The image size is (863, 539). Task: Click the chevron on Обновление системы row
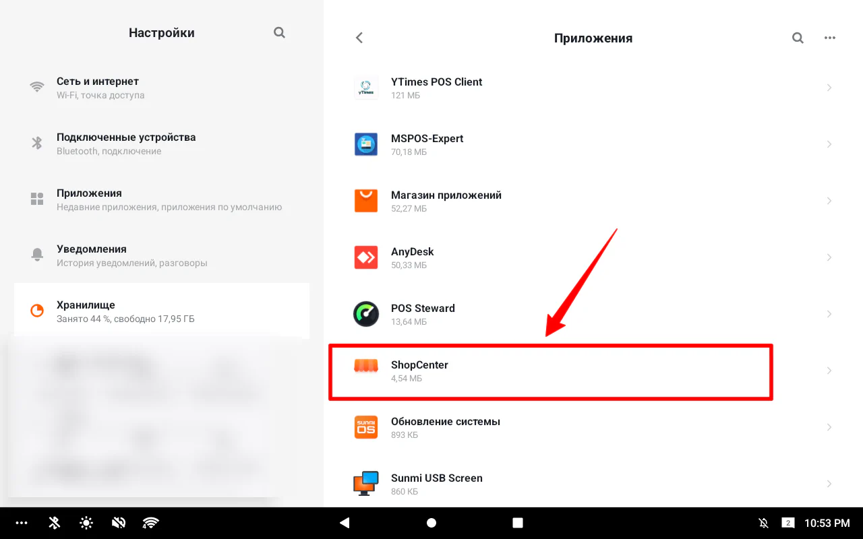[x=829, y=427]
